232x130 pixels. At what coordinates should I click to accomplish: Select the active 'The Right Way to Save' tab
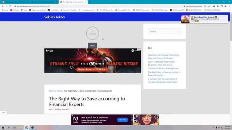[x=73, y=2]
